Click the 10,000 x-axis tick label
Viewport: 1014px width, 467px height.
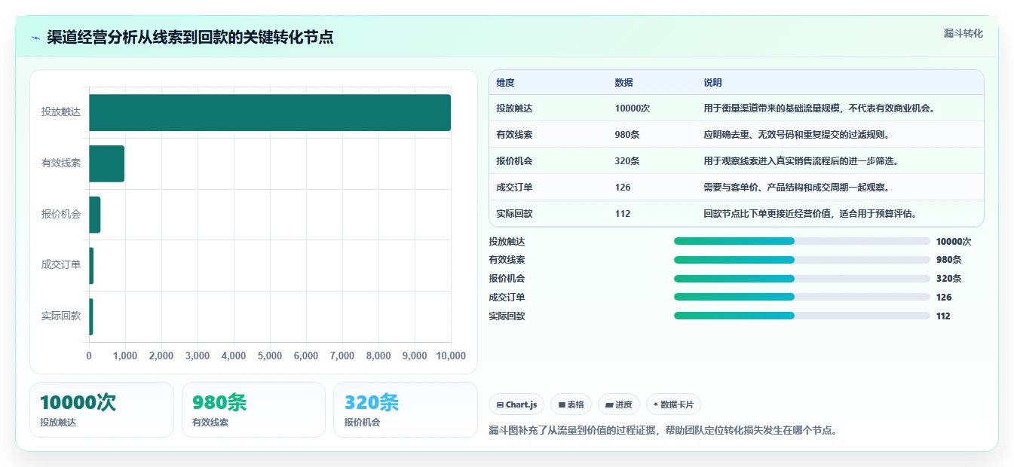click(x=451, y=356)
